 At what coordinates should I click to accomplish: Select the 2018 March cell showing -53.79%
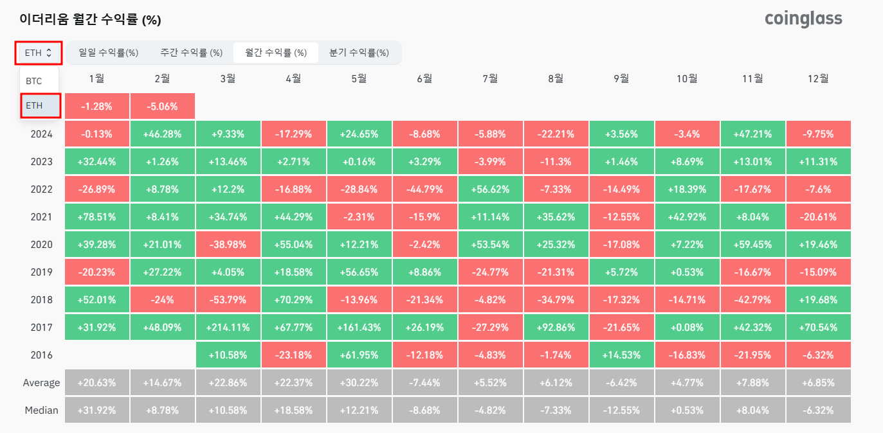(x=228, y=299)
